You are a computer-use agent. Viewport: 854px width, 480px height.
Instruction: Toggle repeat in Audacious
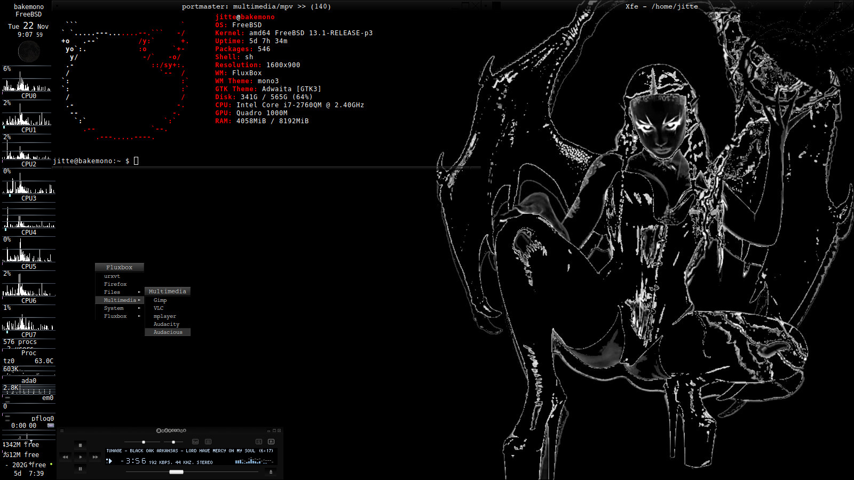click(x=271, y=442)
